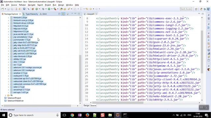Click the New file toolbar icon
This screenshot has height=118, width=211.
point(3,9)
